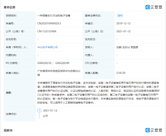Click the applicant postcode 518129
Viewport: 166px width, 136px height.
click(x=121, y=73)
